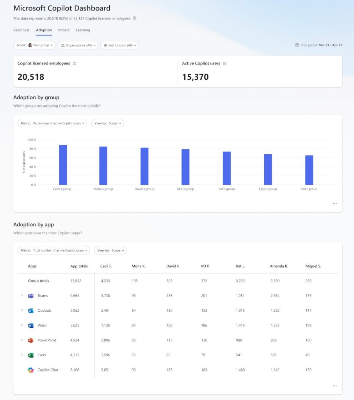This screenshot has height=400, width=354.
Task: Click the PowerPoint app total 4,924
Action: pyautogui.click(x=75, y=340)
